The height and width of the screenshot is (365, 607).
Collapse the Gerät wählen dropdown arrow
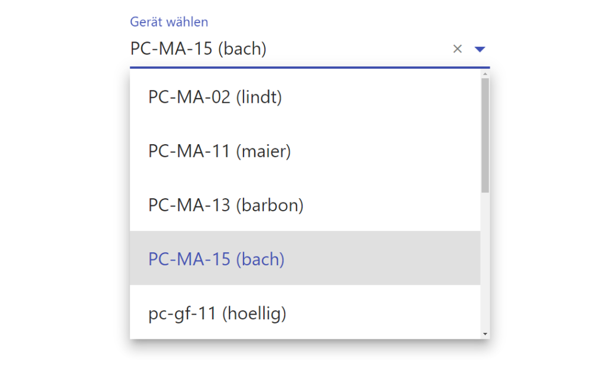coord(480,49)
